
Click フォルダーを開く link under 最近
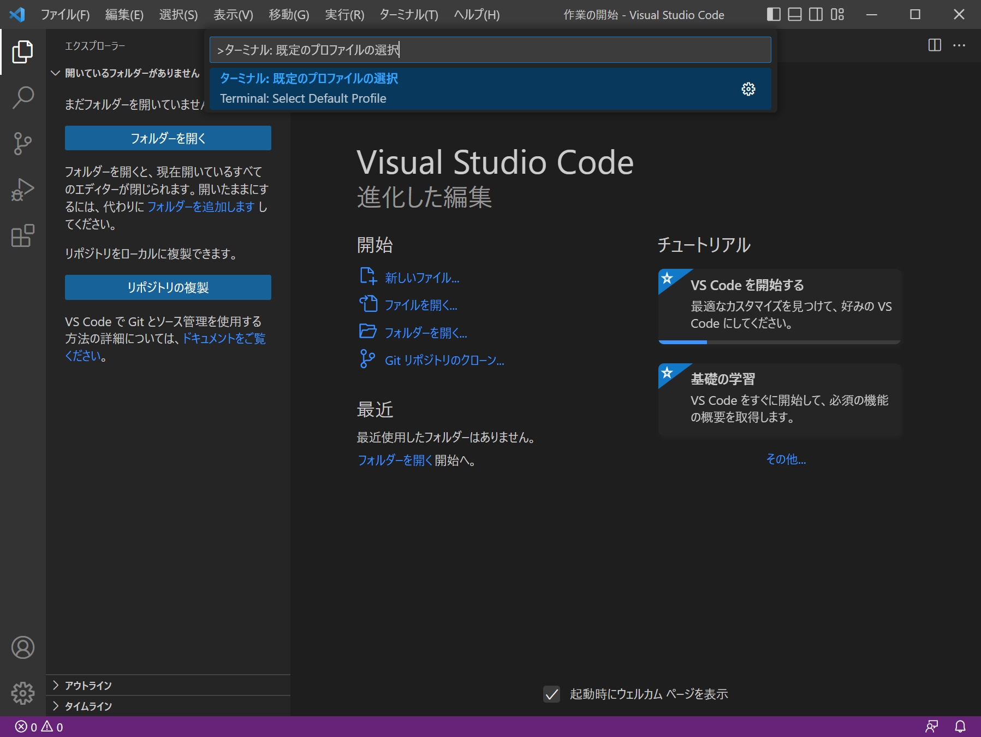tap(395, 460)
